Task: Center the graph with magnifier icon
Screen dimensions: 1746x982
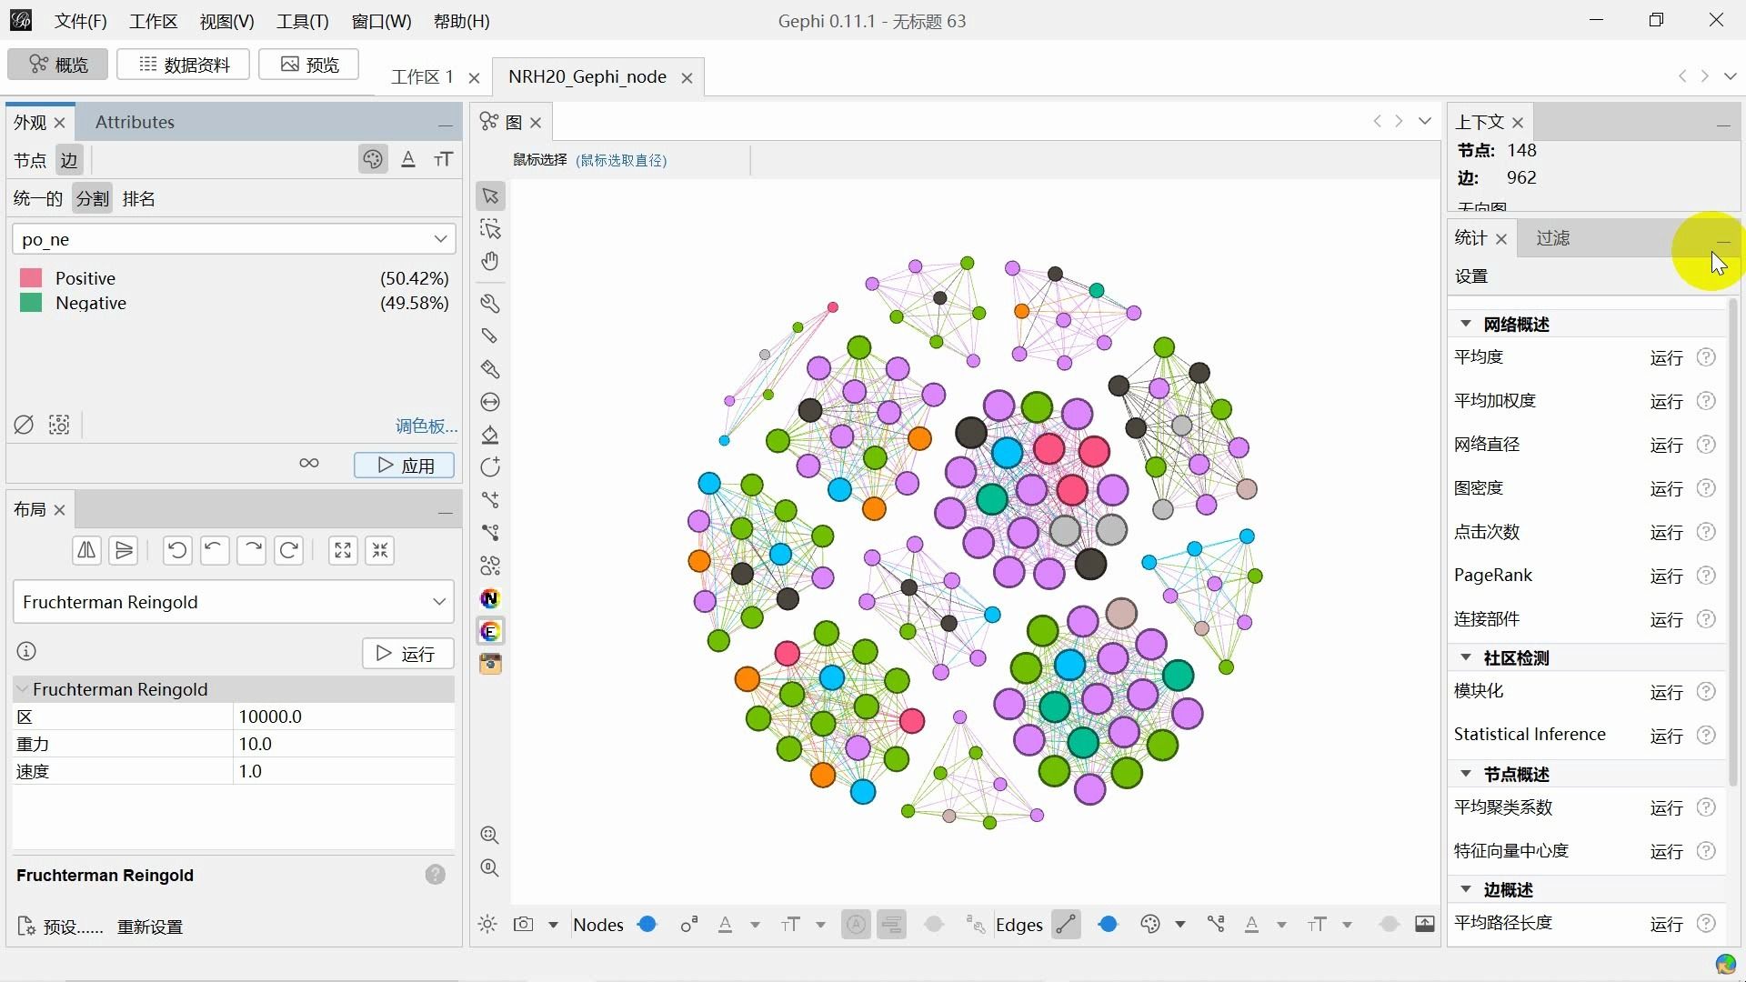Action: click(x=489, y=835)
